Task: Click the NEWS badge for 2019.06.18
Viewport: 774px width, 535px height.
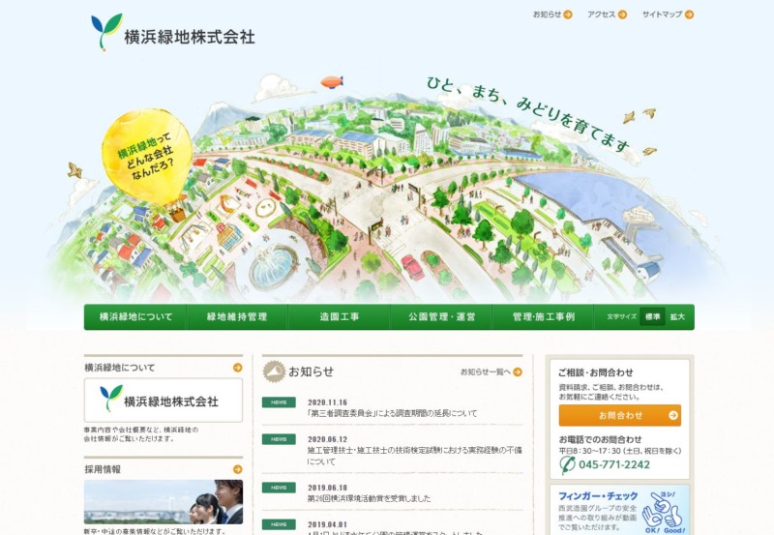Action: [x=279, y=488]
